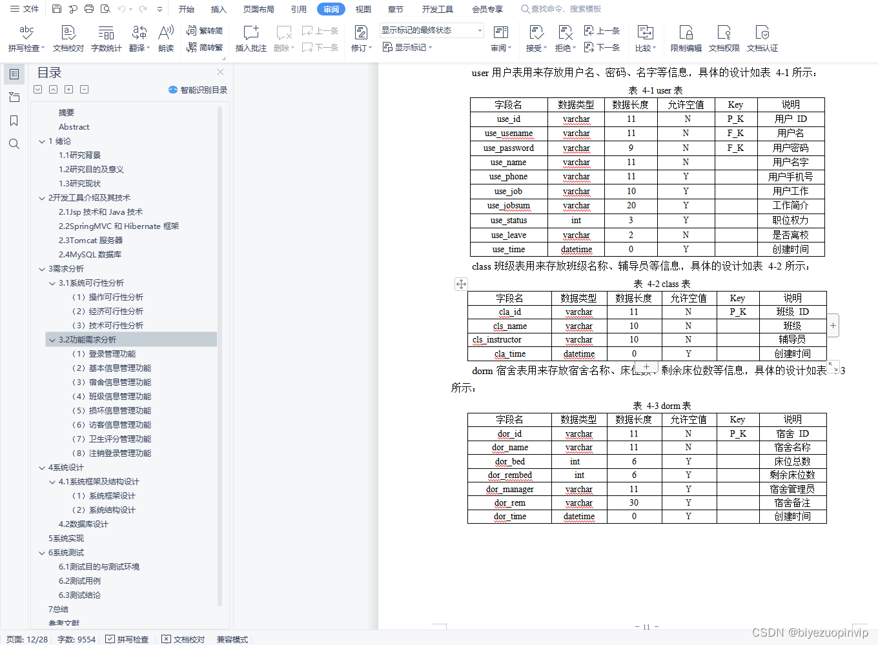Click 插入批注 insert comment
The width and height of the screenshot is (878, 645).
(251, 39)
